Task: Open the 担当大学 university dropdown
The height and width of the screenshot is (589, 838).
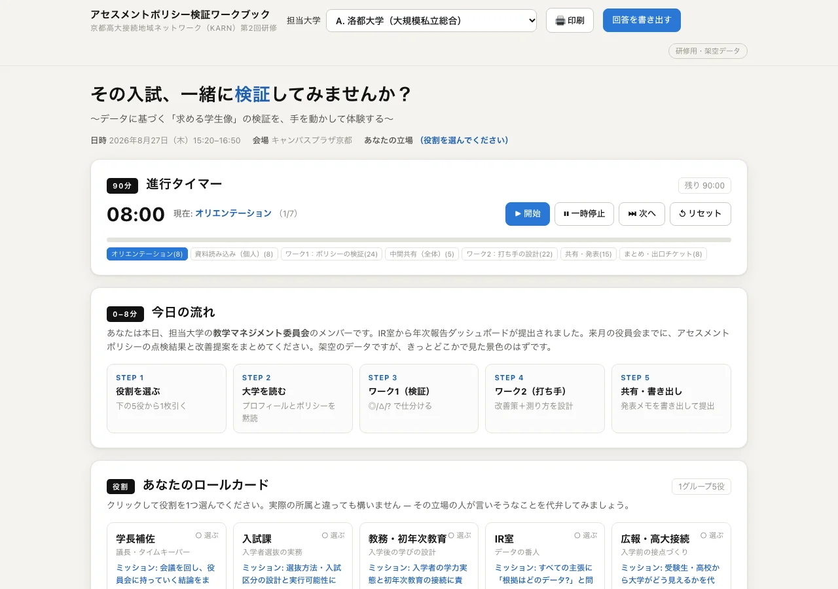Action: coord(431,20)
